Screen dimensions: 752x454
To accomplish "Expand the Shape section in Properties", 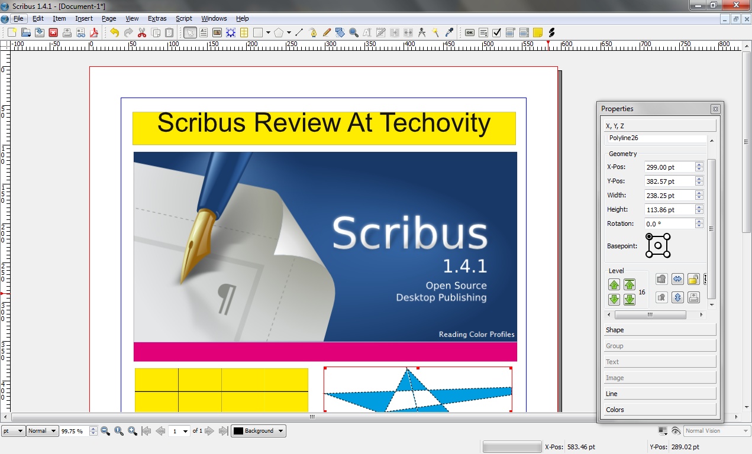I will pyautogui.click(x=660, y=330).
